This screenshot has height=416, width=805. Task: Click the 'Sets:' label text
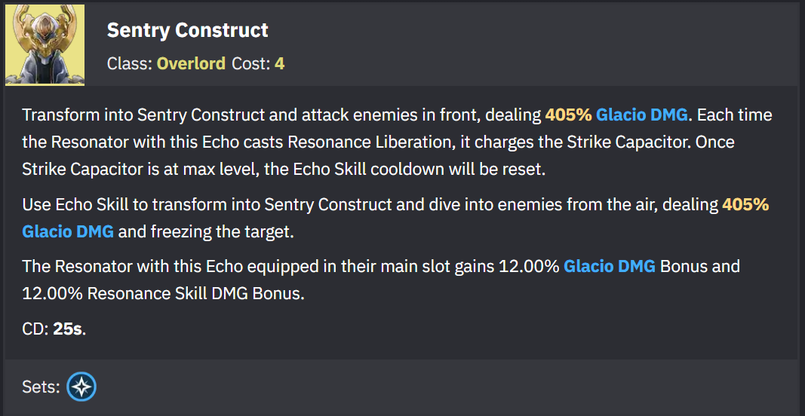click(x=41, y=387)
